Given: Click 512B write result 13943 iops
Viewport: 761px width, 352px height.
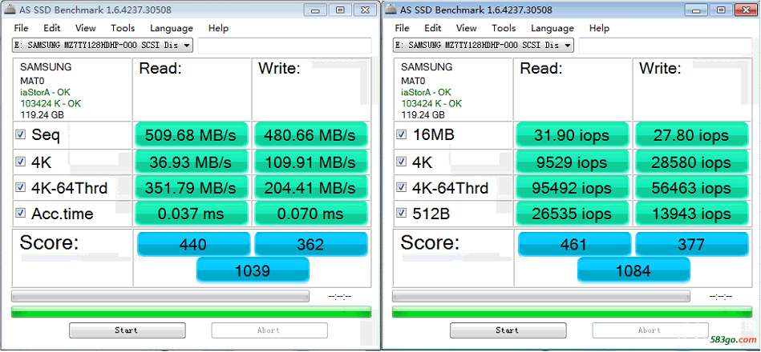Looking at the screenshot, I should (x=691, y=214).
